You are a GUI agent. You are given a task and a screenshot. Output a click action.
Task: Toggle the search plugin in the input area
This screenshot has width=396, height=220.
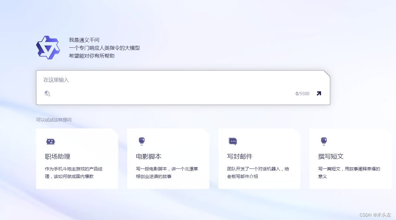coord(47,94)
